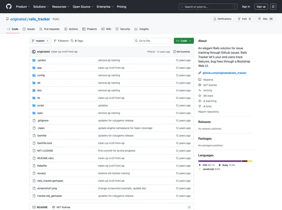282x210 pixels.
Task: Expand the Open Source menu
Action: click(x=83, y=7)
